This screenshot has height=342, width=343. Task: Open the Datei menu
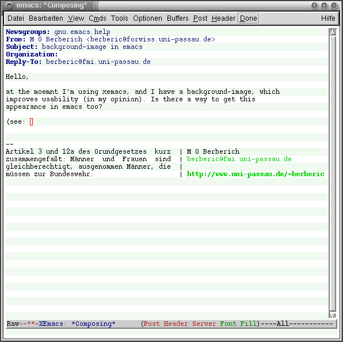click(16, 18)
